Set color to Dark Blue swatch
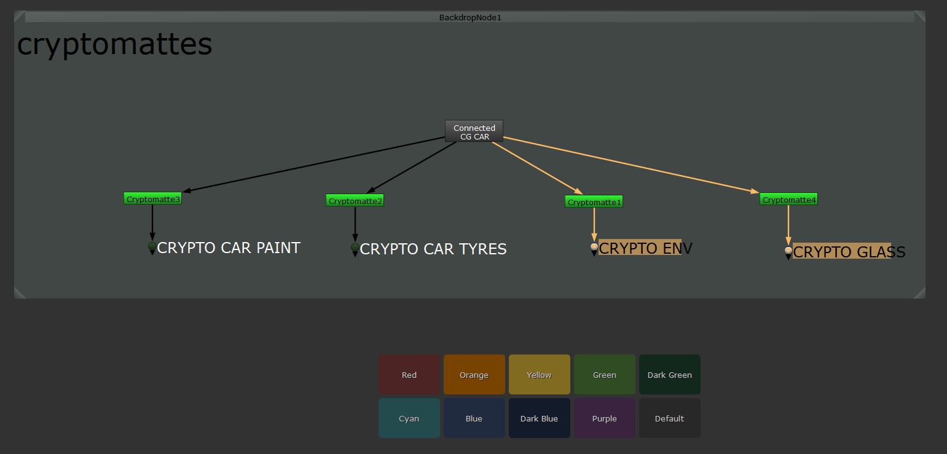The image size is (947, 454). [x=539, y=418]
